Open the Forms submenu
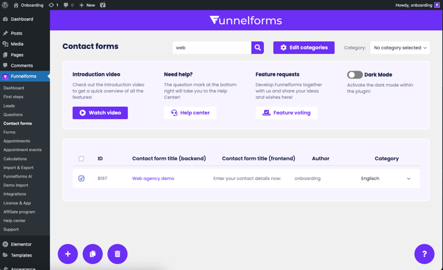Image resolution: width=443 pixels, height=270 pixels. click(x=9, y=132)
